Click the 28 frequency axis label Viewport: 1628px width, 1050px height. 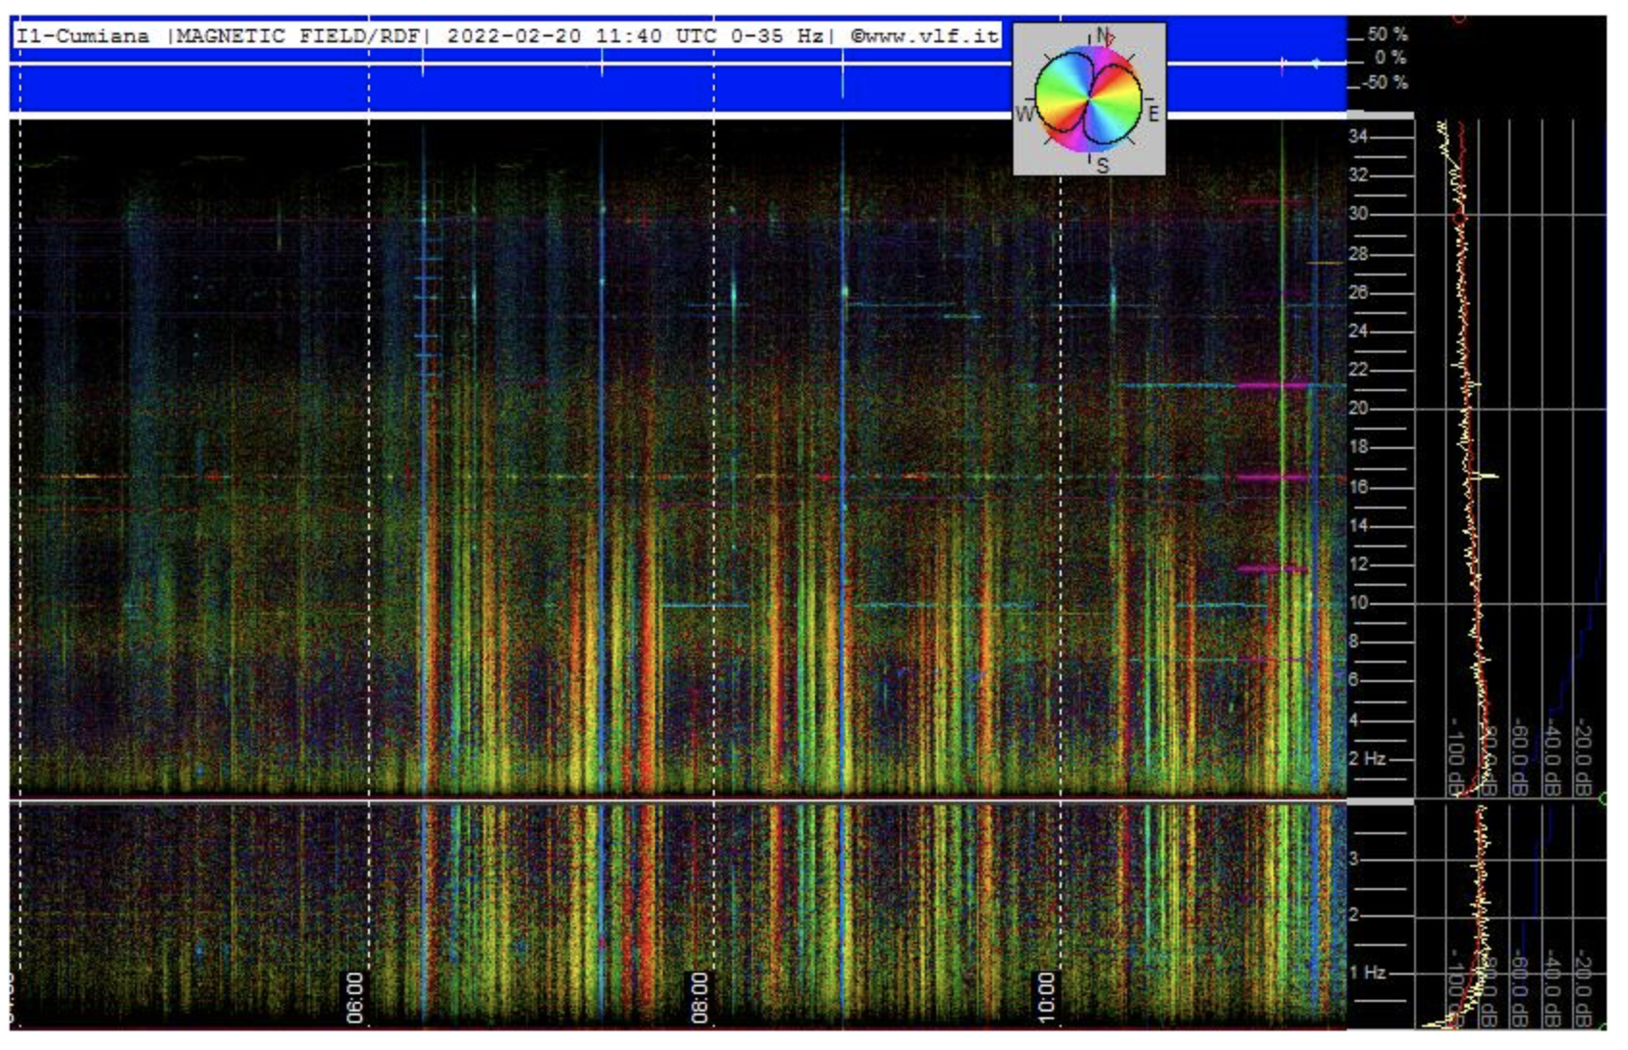[x=1358, y=254]
